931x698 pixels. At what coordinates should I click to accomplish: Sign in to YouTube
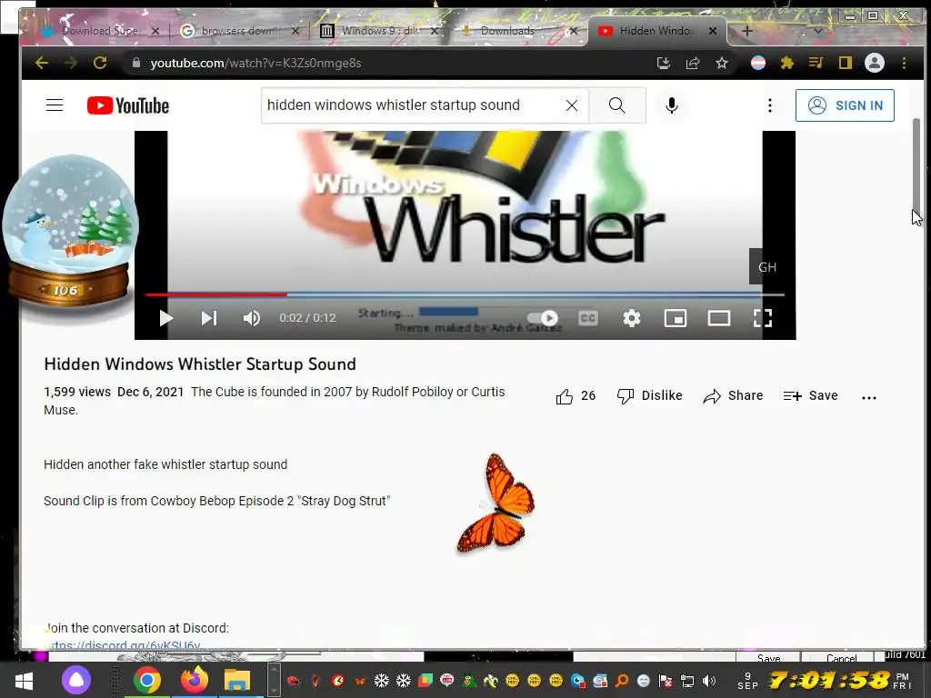[845, 105]
